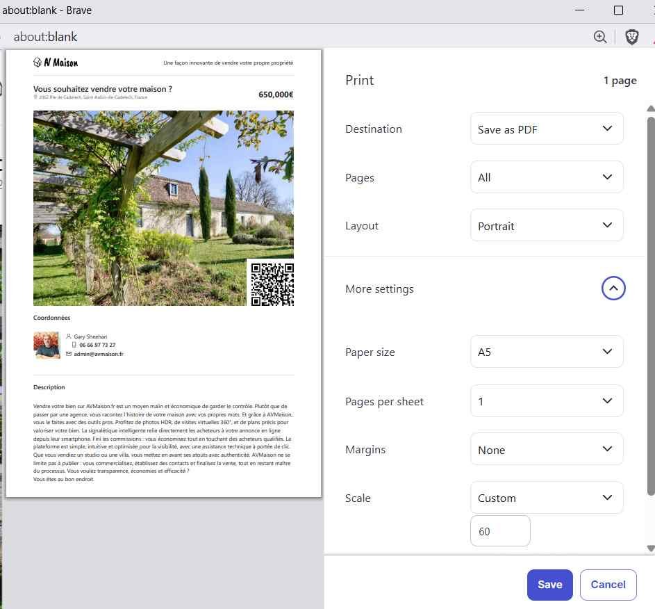
Task: Open the Scale dropdown set to Custom
Action: (x=546, y=498)
